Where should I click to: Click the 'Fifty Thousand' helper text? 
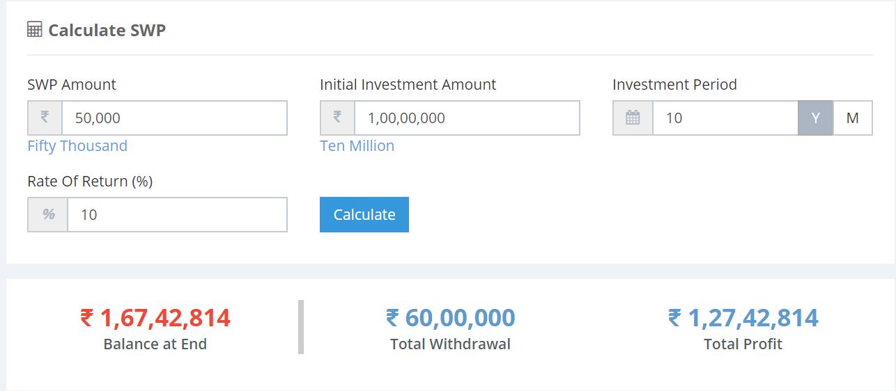77,146
